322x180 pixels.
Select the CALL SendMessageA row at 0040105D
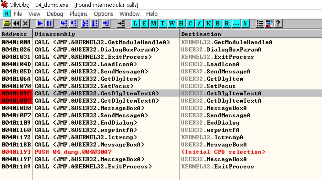tap(161, 72)
